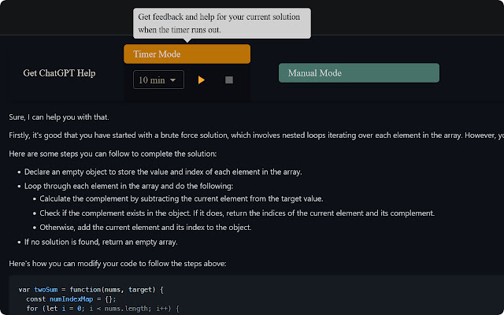Click the paragraph starting with 'Firstly, it's good'
Screen dimensions: 504x315
[x=256, y=135]
